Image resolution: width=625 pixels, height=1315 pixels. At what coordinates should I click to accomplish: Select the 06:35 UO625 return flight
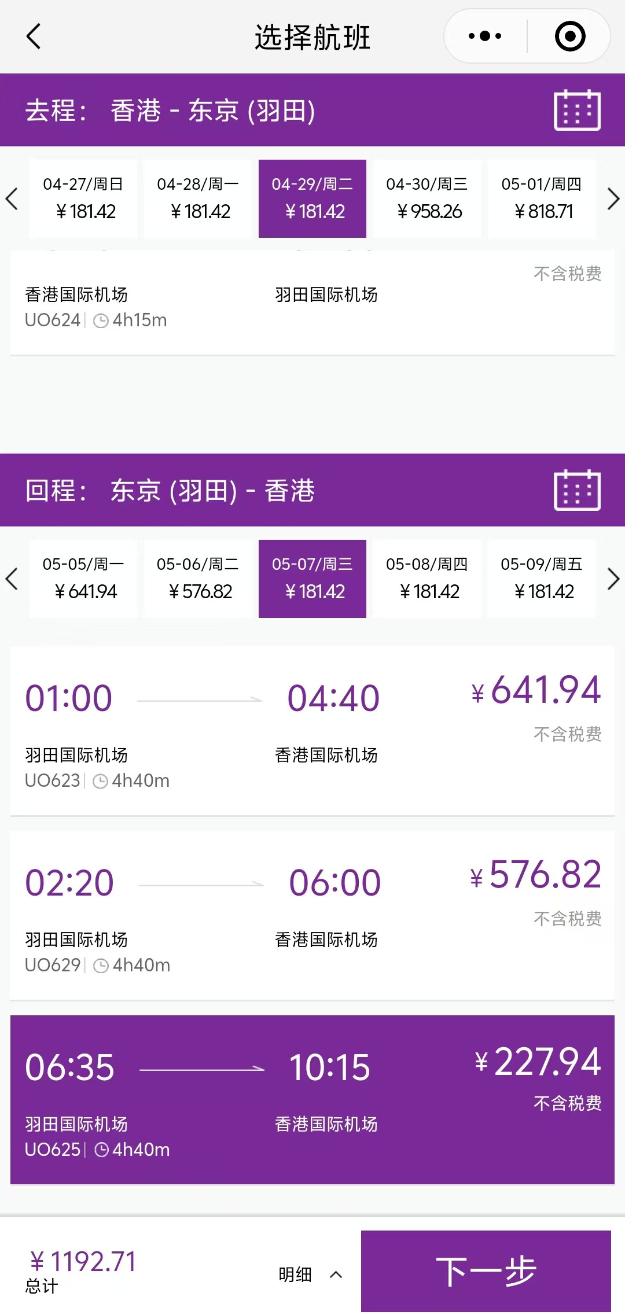coord(312,1099)
